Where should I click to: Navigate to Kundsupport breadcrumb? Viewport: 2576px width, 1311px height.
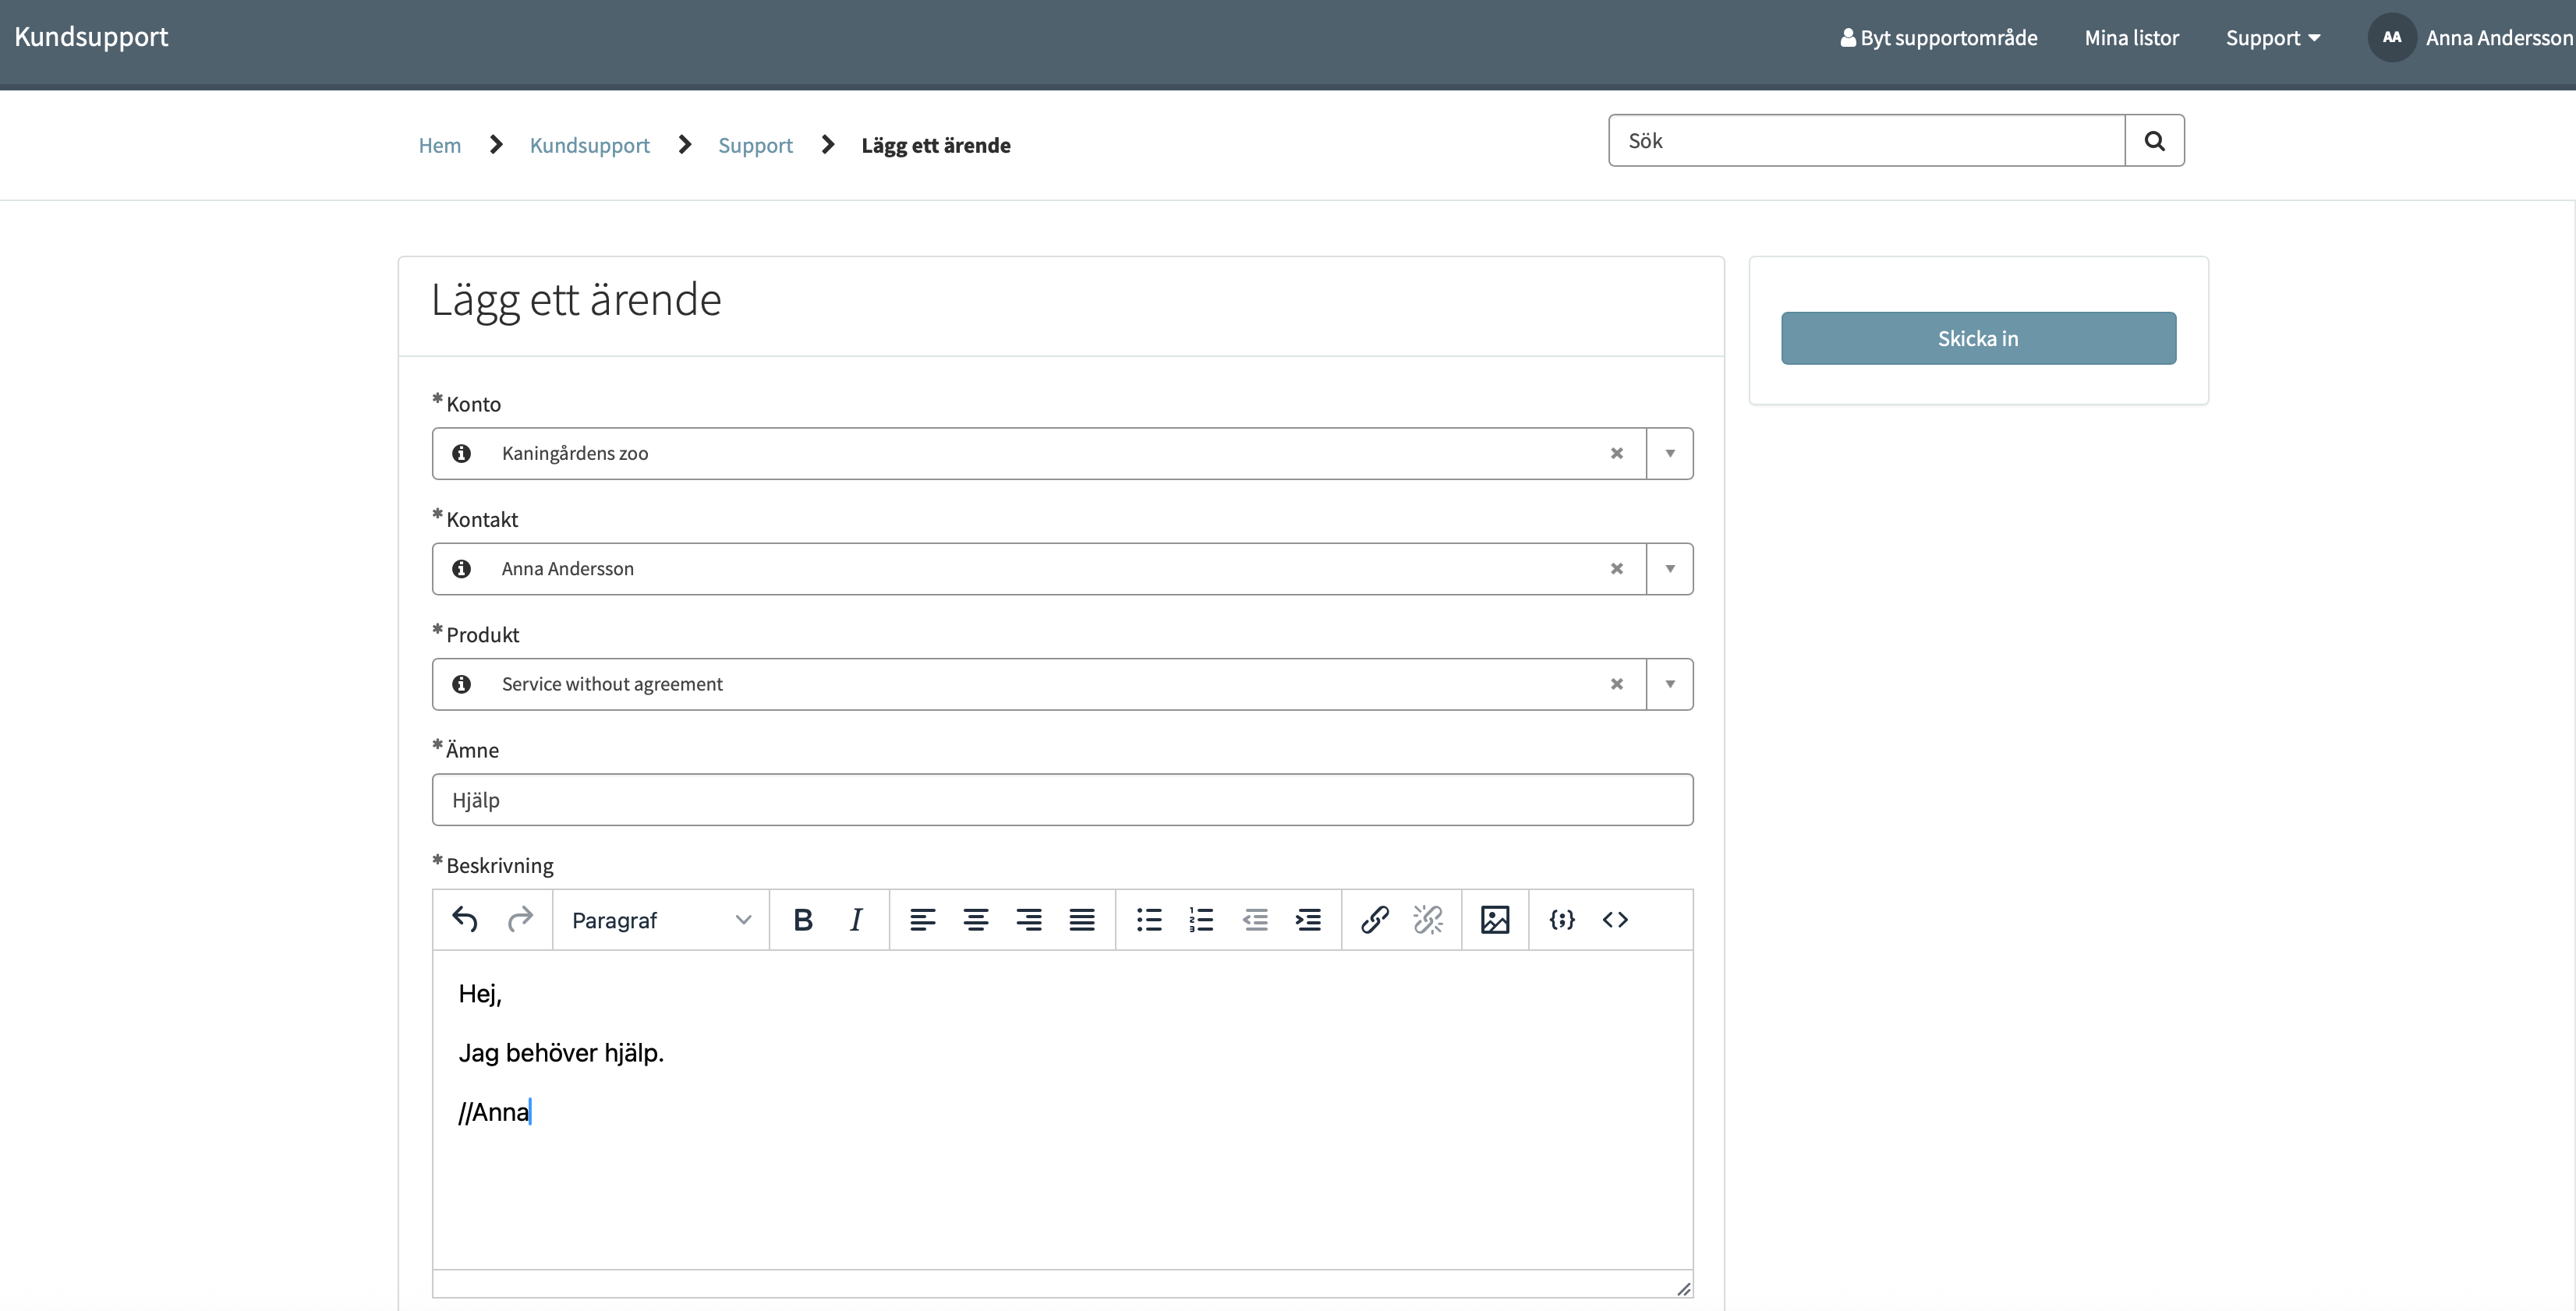pyautogui.click(x=590, y=145)
